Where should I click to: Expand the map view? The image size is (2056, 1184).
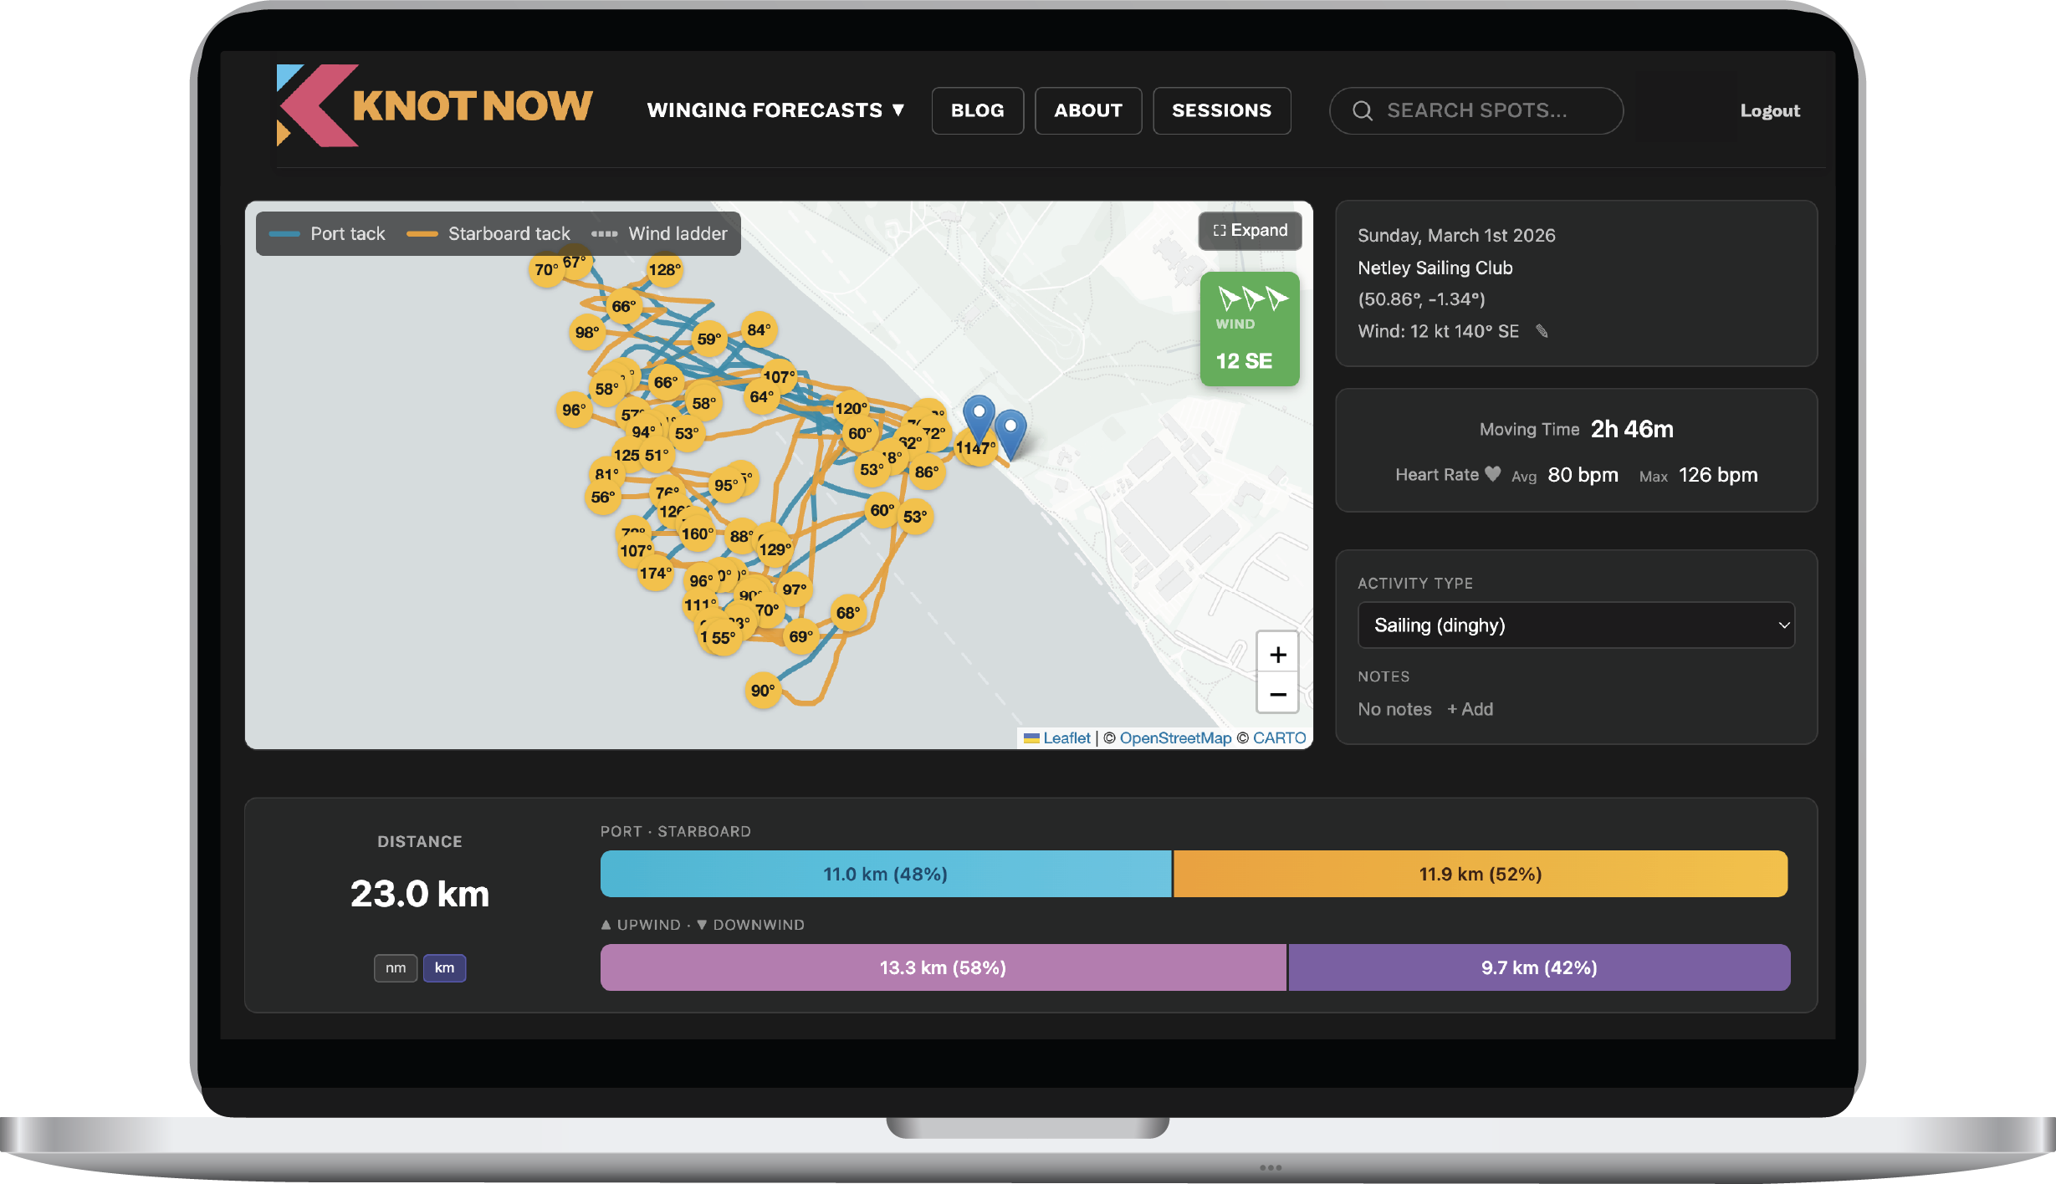(x=1250, y=230)
